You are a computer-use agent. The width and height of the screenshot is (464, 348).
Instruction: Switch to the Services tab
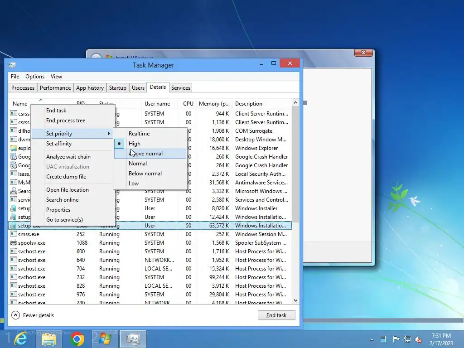[x=180, y=87]
